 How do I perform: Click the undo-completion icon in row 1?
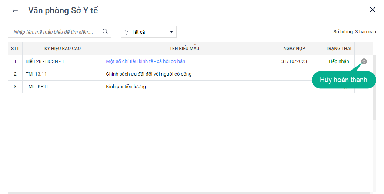(364, 61)
